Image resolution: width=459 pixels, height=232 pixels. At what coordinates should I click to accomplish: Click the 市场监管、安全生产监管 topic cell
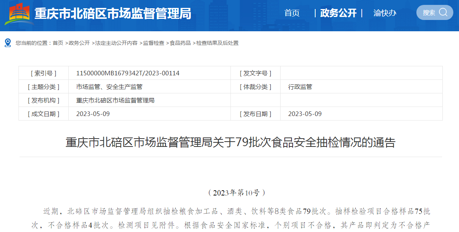109,87
